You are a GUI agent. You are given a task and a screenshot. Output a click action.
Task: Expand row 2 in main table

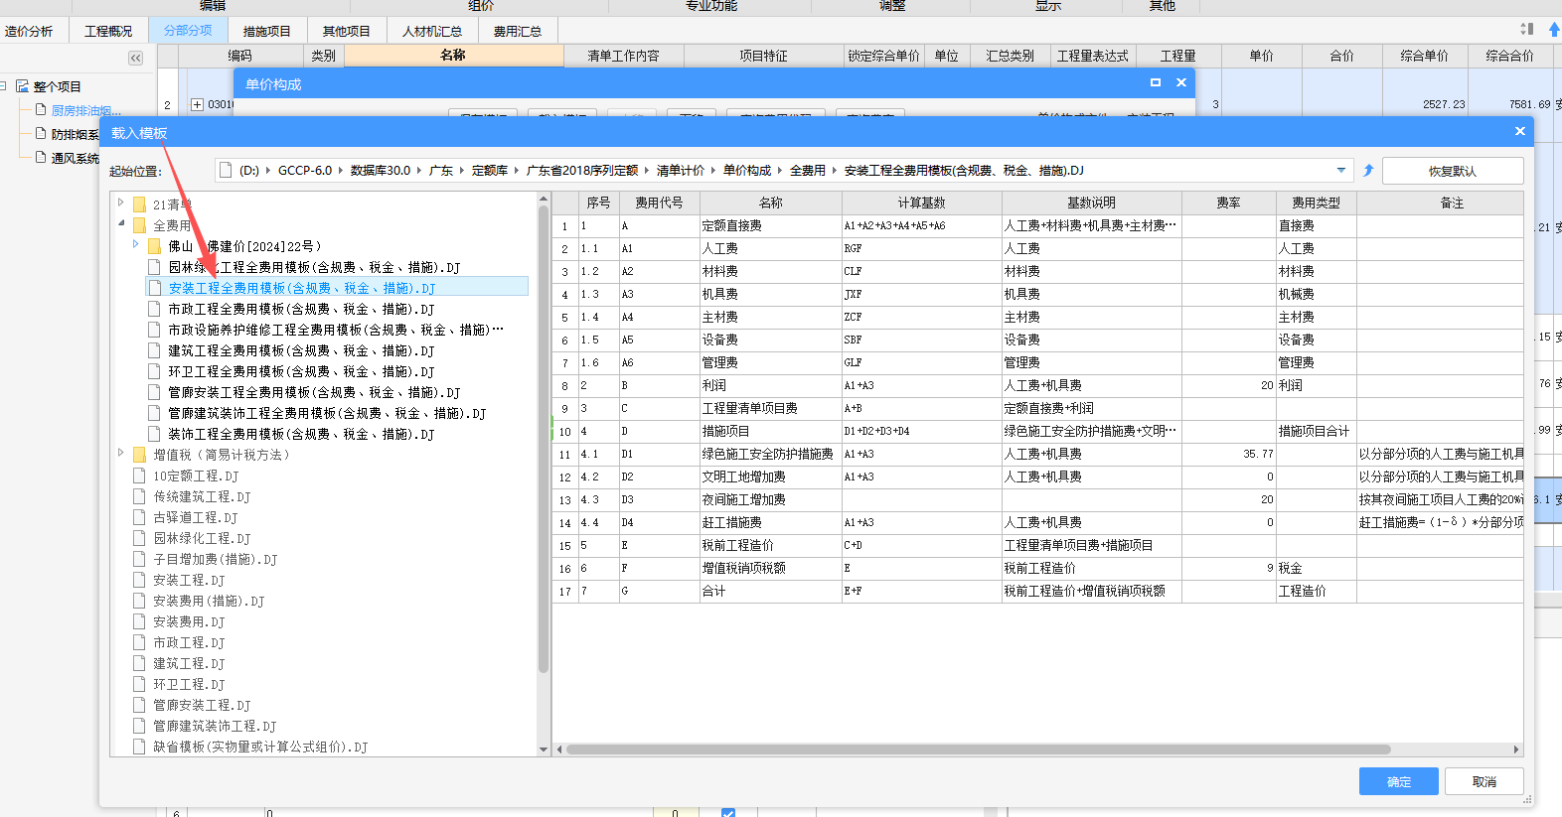click(x=197, y=104)
